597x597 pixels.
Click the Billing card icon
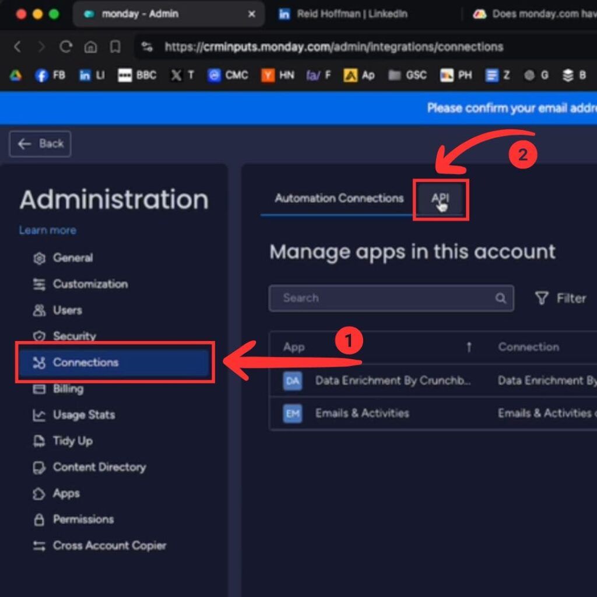39,389
